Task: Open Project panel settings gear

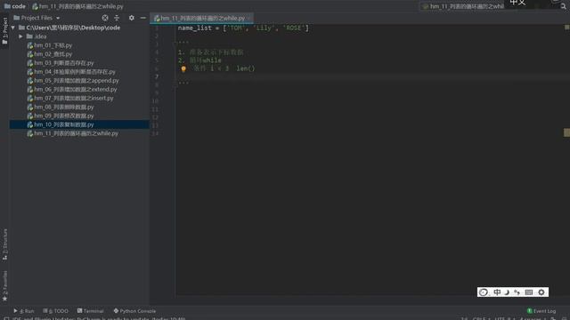Action: tap(132, 18)
